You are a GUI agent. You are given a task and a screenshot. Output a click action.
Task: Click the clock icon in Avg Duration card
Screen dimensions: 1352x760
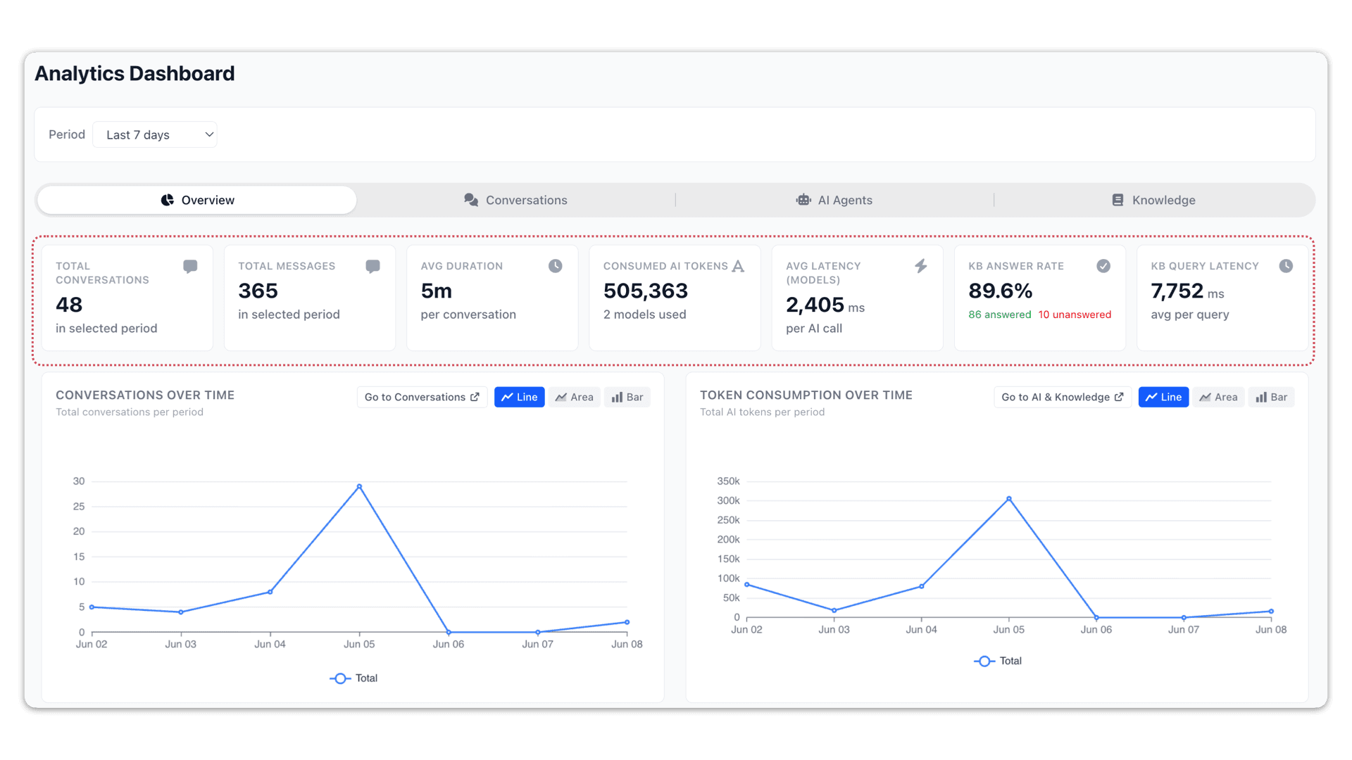click(x=556, y=266)
